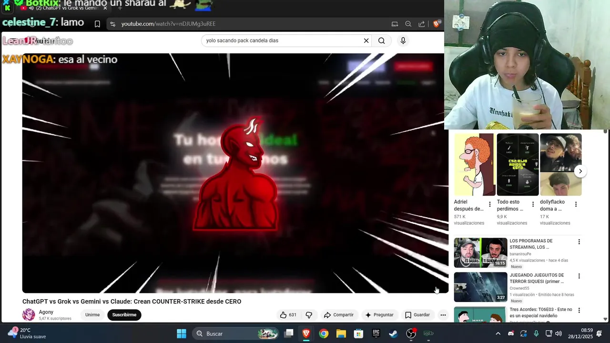Open options menu for 'Todo esto perdimos' Short
Image resolution: width=610 pixels, height=343 pixels.
(533, 204)
